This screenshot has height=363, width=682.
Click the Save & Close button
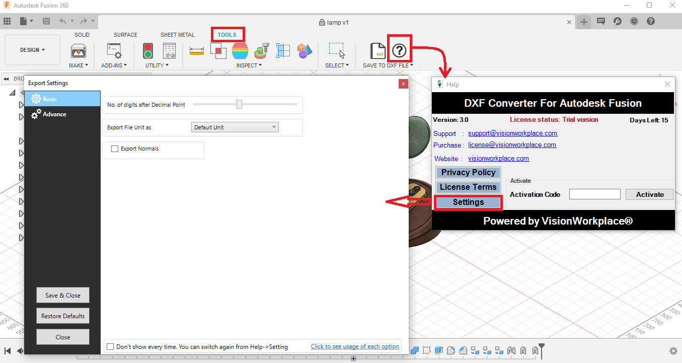click(x=63, y=296)
